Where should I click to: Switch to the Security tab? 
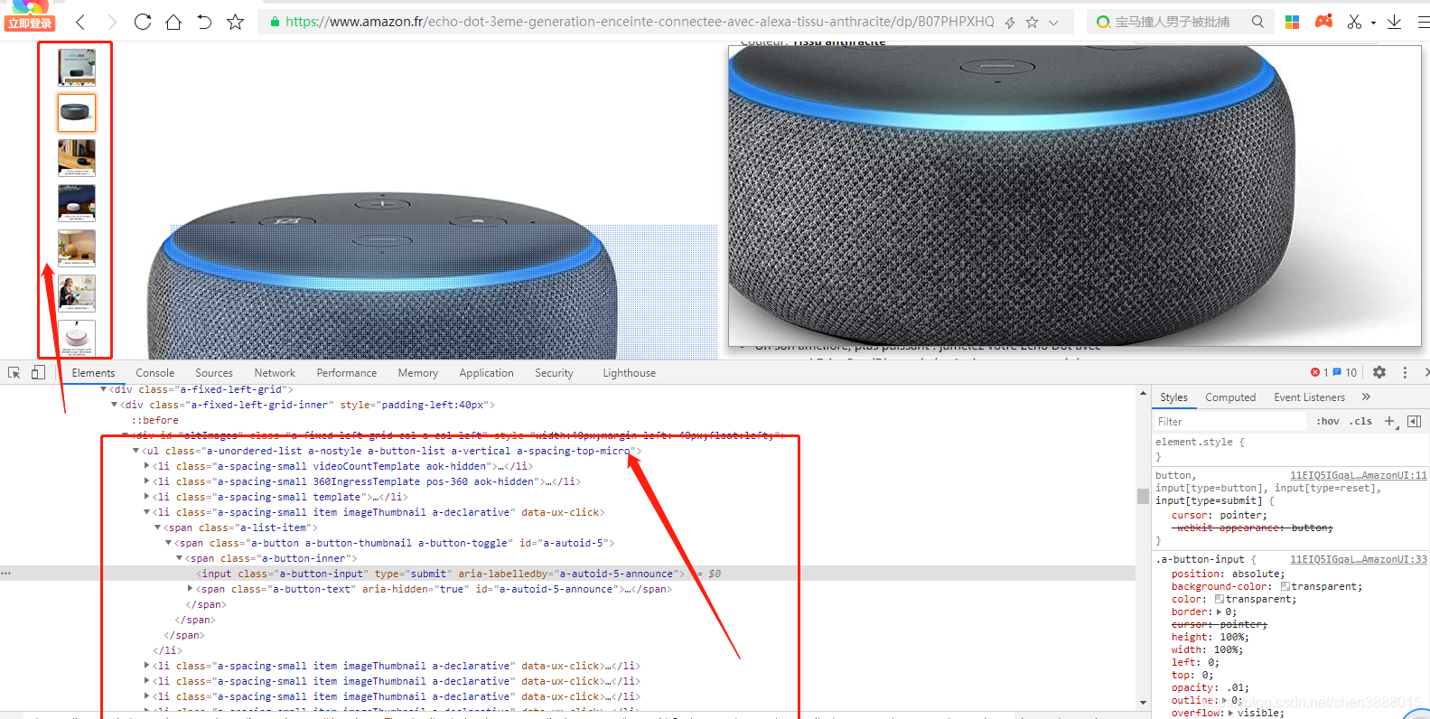tap(554, 373)
